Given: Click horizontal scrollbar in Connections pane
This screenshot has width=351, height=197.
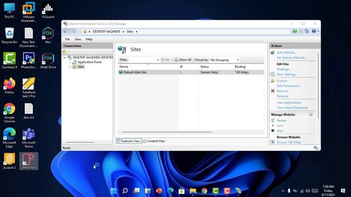Looking at the screenshot, I should (x=80, y=142).
